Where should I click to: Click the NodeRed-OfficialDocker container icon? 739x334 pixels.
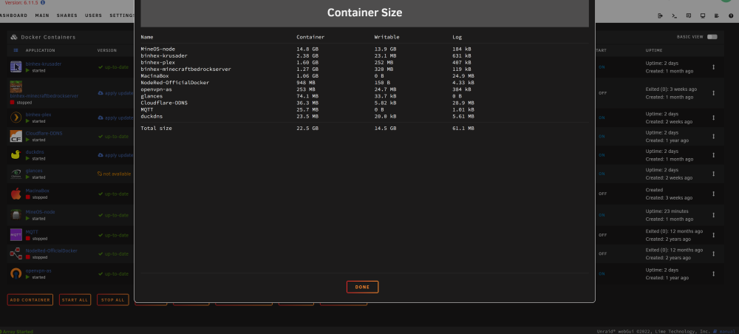coord(16,254)
